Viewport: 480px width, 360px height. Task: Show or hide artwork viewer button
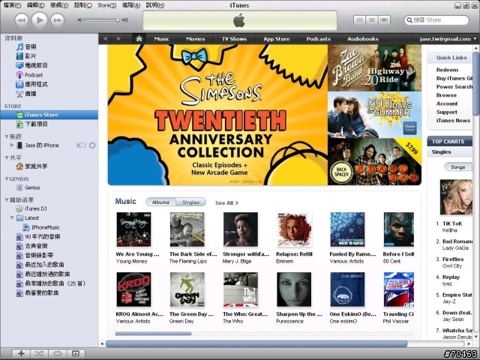point(76,353)
